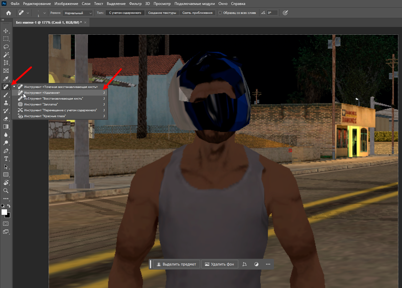Pick the Crop tool
Viewport: 402px width, 288px height.
6,63
